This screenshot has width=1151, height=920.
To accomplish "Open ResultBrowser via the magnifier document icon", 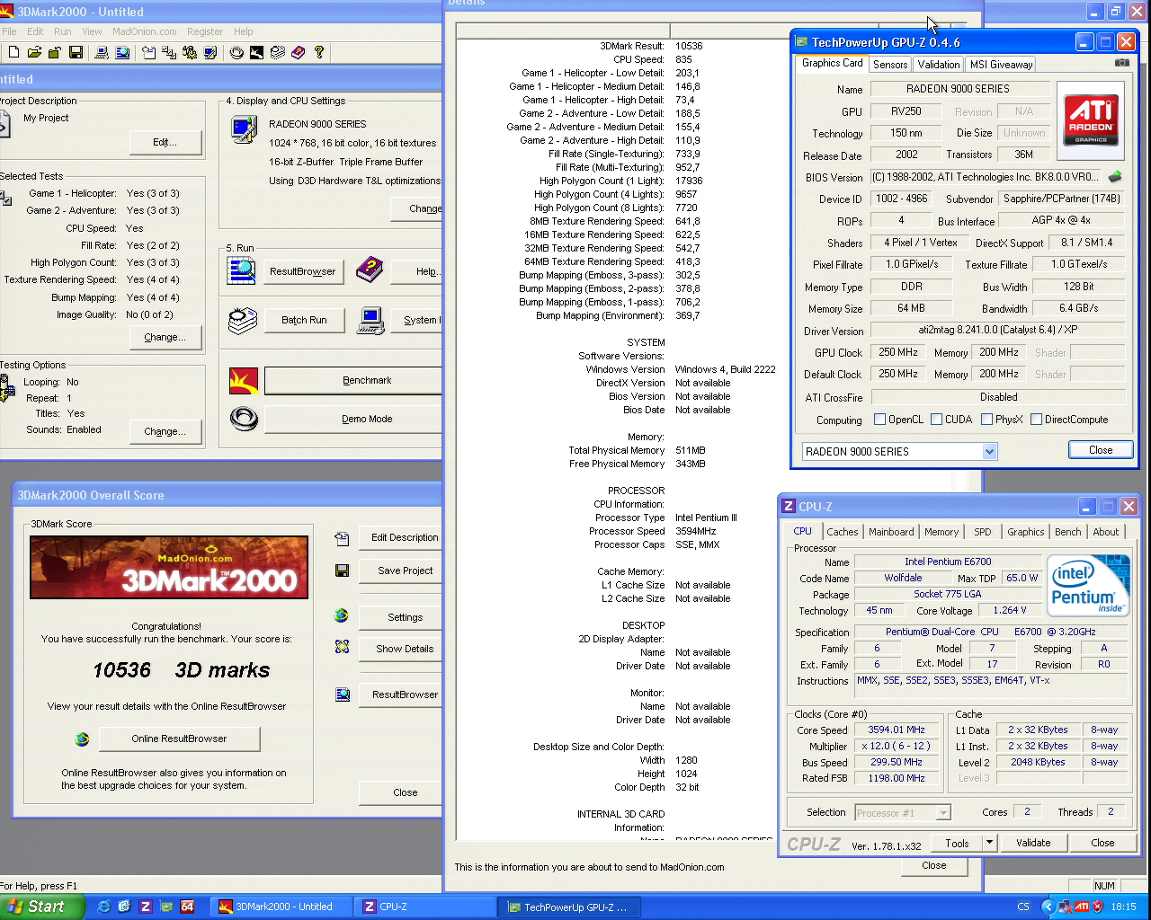I will [x=244, y=270].
